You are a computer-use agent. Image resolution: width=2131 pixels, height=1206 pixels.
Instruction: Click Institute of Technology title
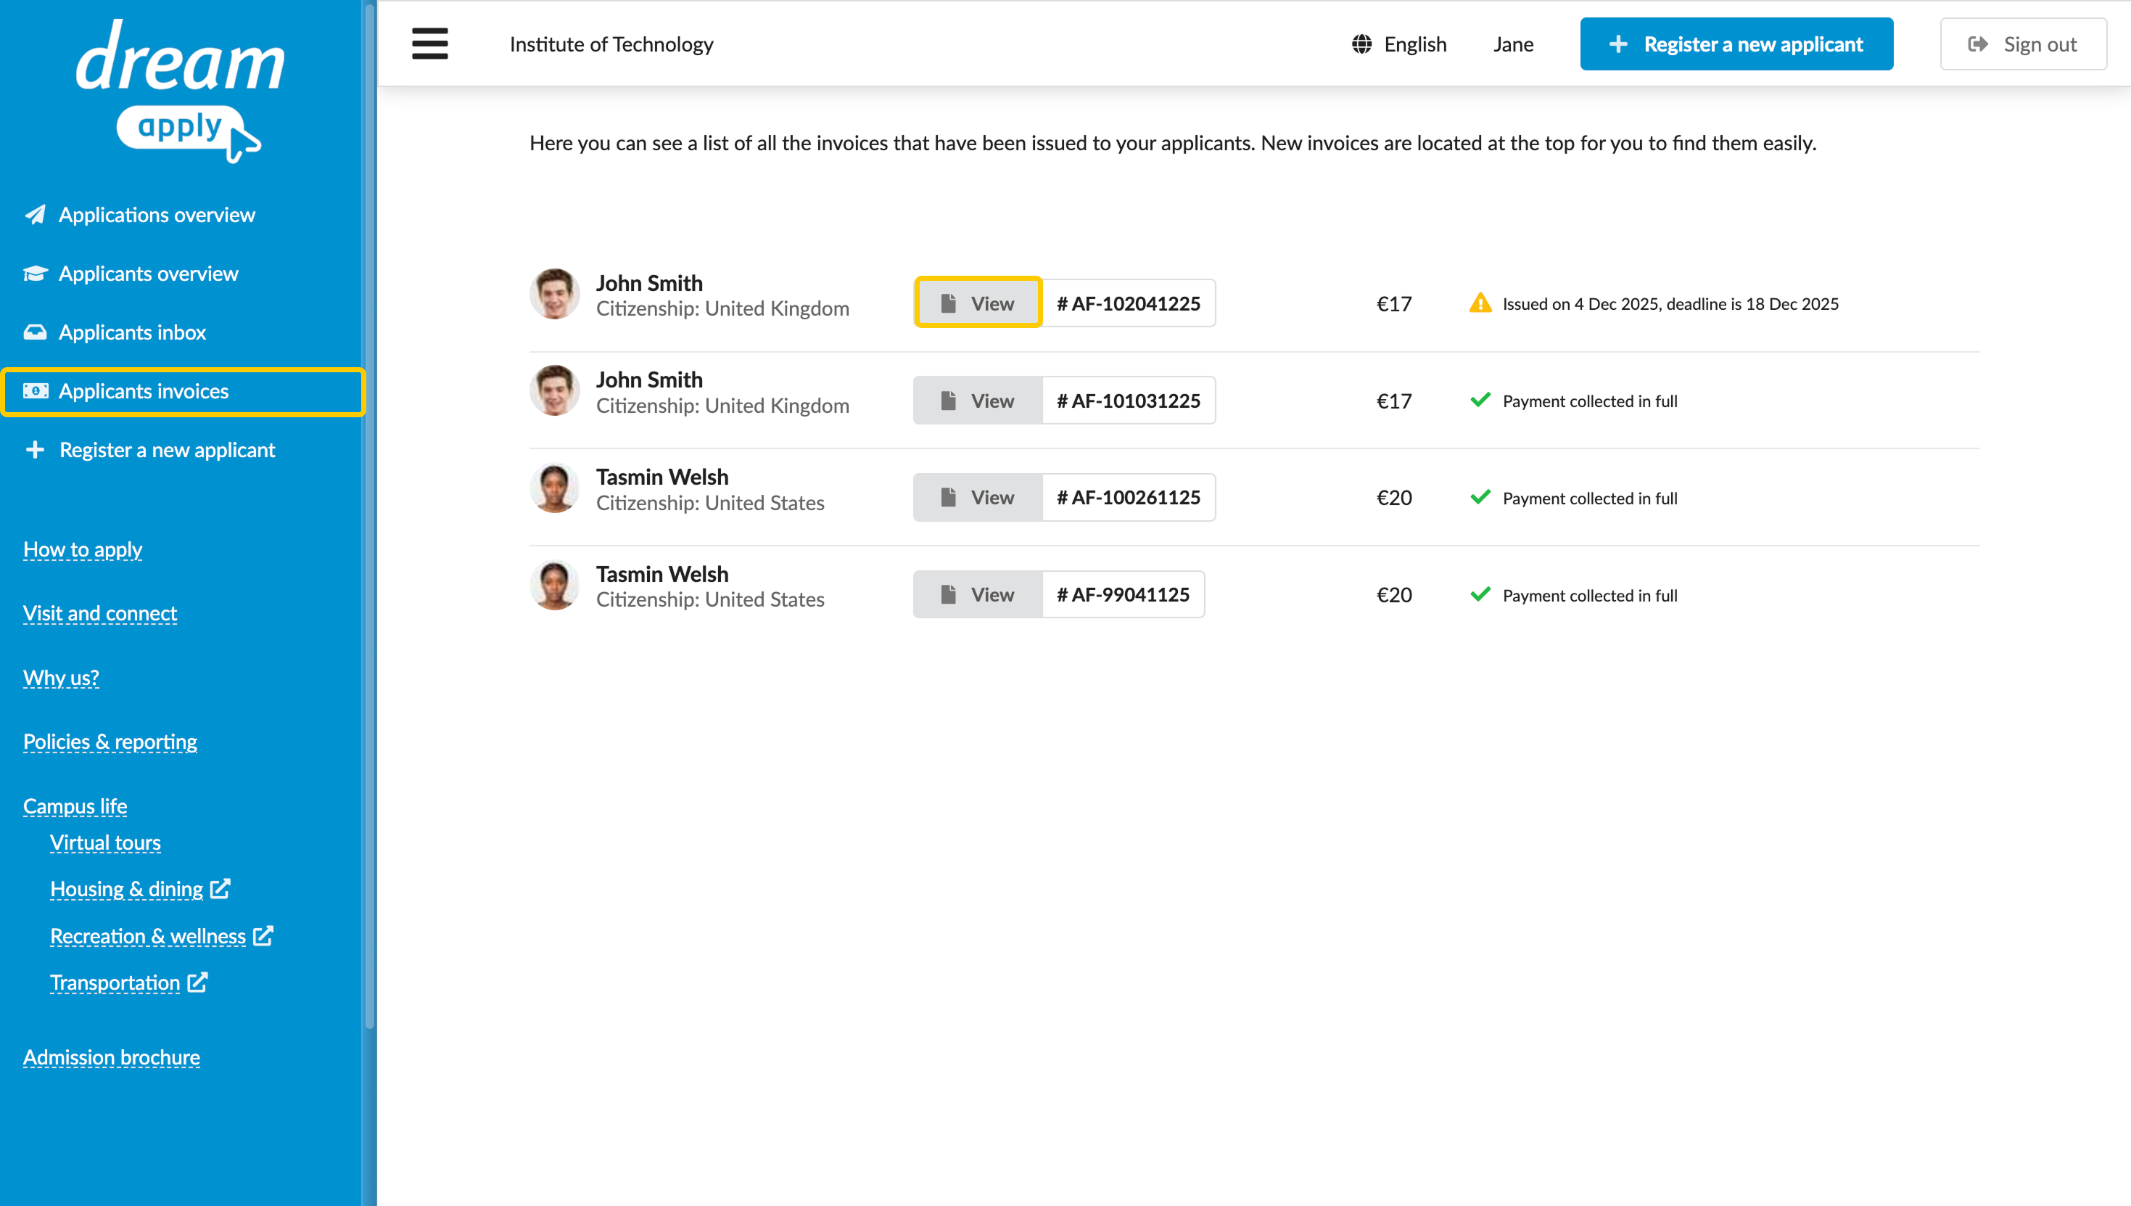tap(612, 44)
